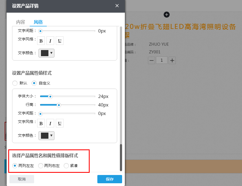This screenshot has width=242, height=186.
Task: Choose the 紧凑 layout style
Action: click(x=66, y=166)
